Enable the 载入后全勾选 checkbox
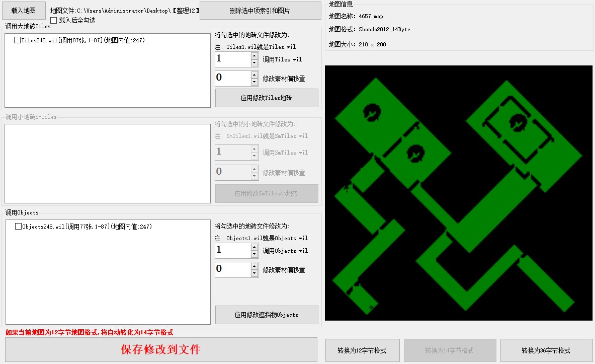 pos(54,21)
